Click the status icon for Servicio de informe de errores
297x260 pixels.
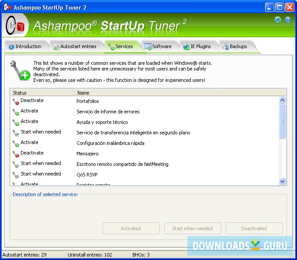click(16, 112)
